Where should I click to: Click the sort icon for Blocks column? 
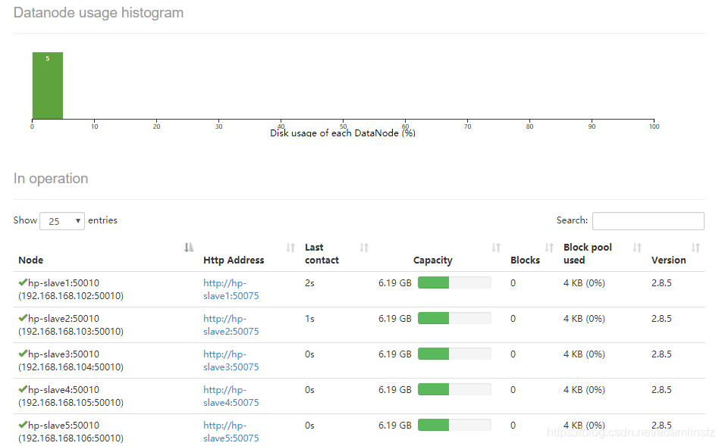tap(549, 248)
